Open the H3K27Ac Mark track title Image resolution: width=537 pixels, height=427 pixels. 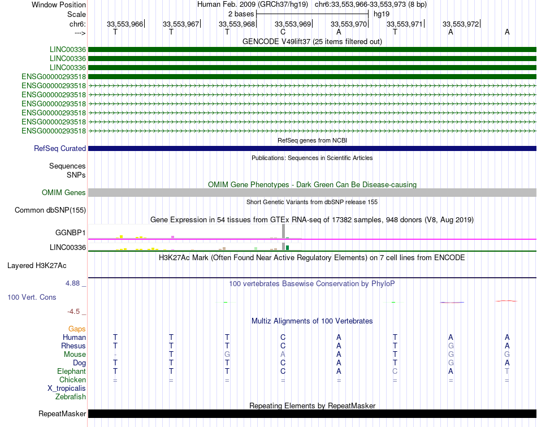(312, 258)
